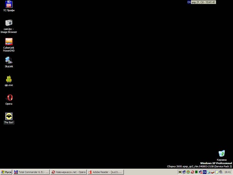Activate Adobe Reader taskbar button

point(105,172)
